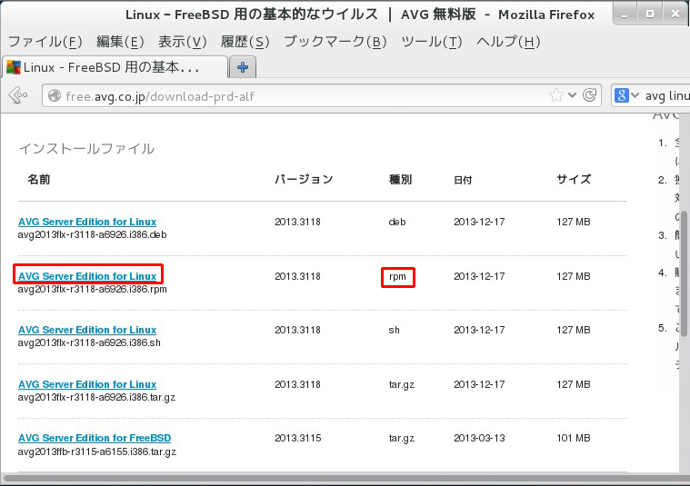Click the Google search engine icon
This screenshot has width=690, height=486.
[623, 95]
